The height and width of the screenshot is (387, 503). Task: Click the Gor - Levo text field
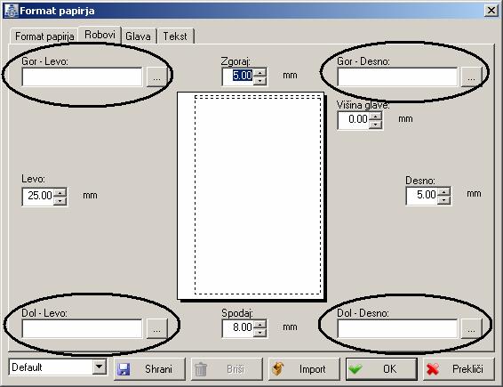(82, 77)
